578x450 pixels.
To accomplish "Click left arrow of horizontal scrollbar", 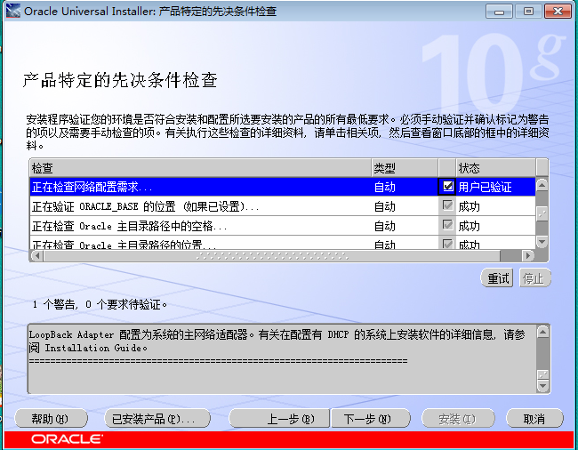I will (36, 255).
